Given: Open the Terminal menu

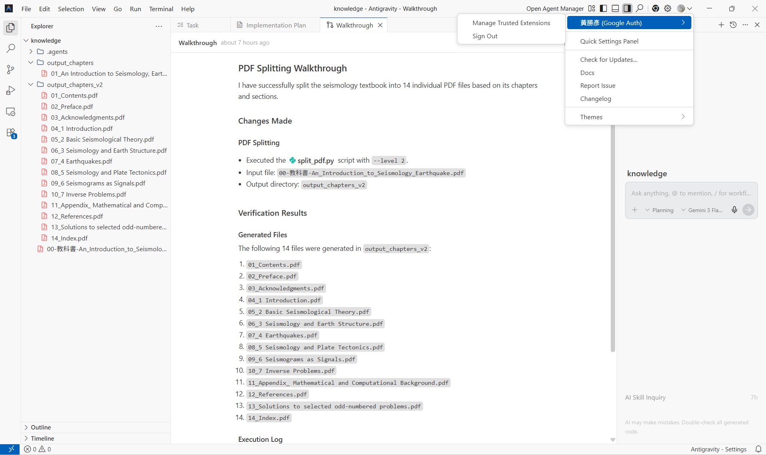Looking at the screenshot, I should tap(161, 9).
